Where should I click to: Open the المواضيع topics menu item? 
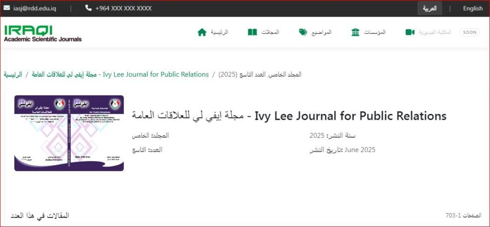(x=322, y=32)
